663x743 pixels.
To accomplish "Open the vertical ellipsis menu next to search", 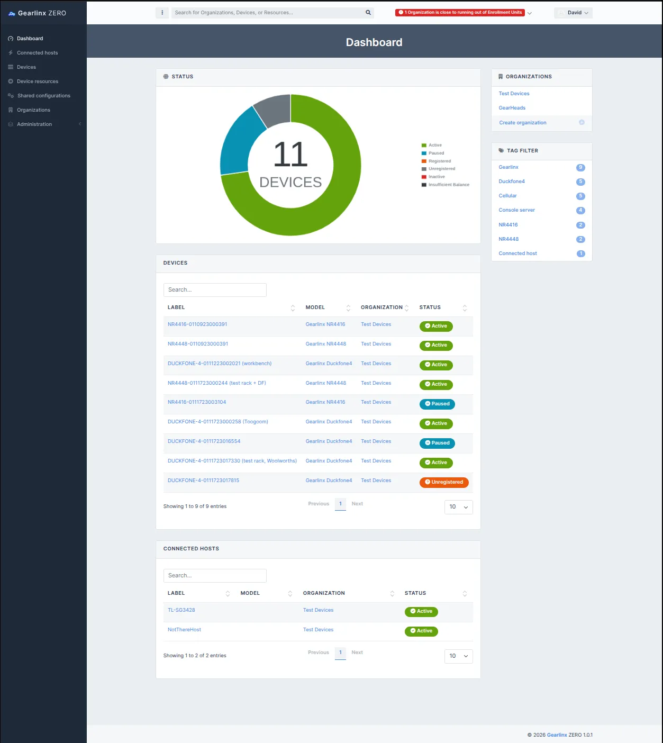I will point(162,13).
